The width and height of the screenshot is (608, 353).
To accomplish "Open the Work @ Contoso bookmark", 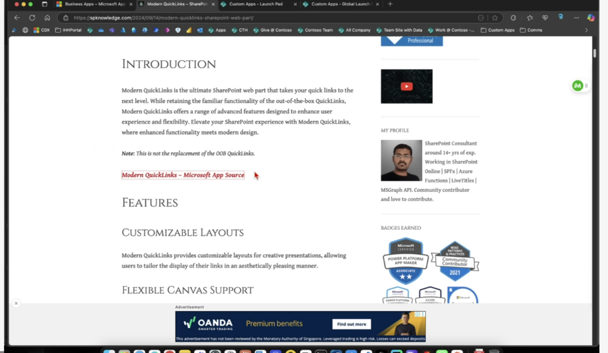I will click(x=451, y=30).
